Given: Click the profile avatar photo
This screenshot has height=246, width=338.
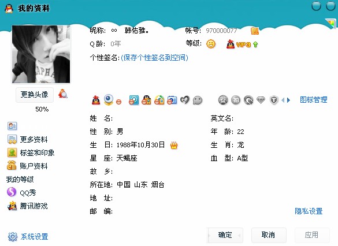Looking at the screenshot, I should tap(41, 54).
